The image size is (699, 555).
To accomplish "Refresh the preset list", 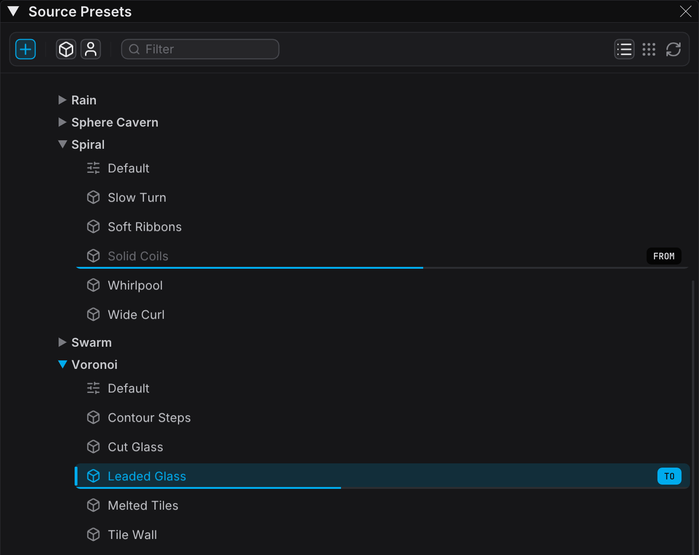I will pos(673,49).
